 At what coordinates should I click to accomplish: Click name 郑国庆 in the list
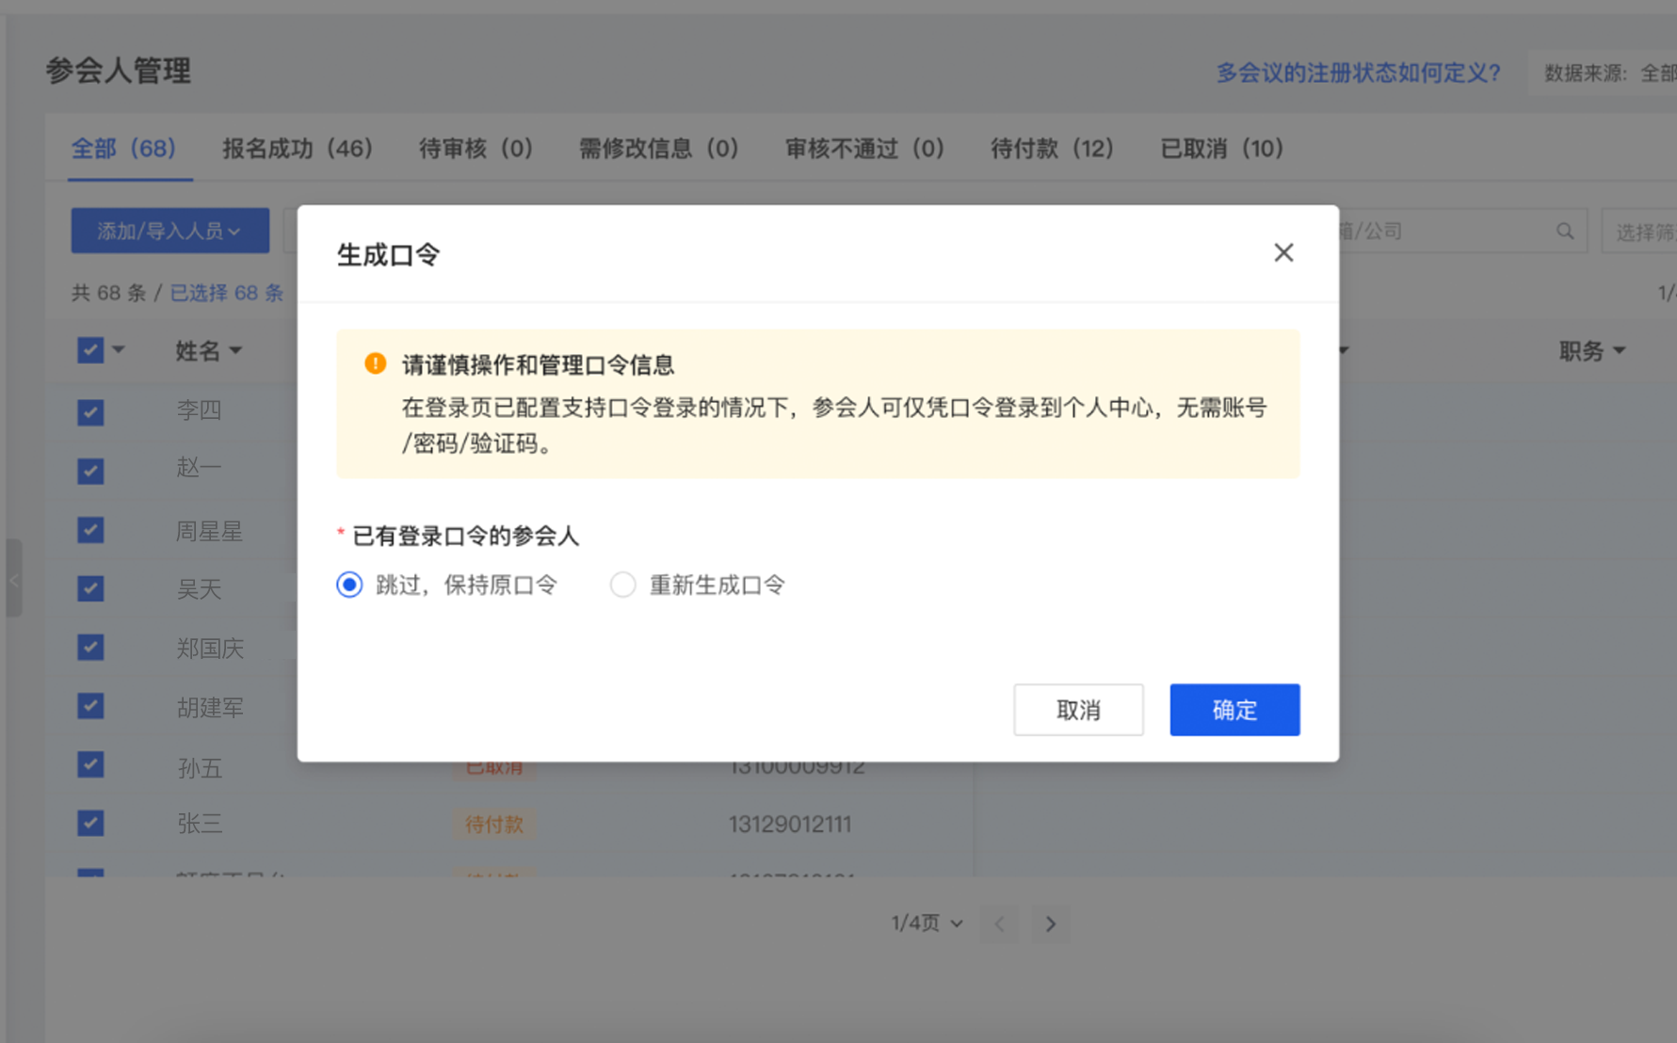[210, 649]
